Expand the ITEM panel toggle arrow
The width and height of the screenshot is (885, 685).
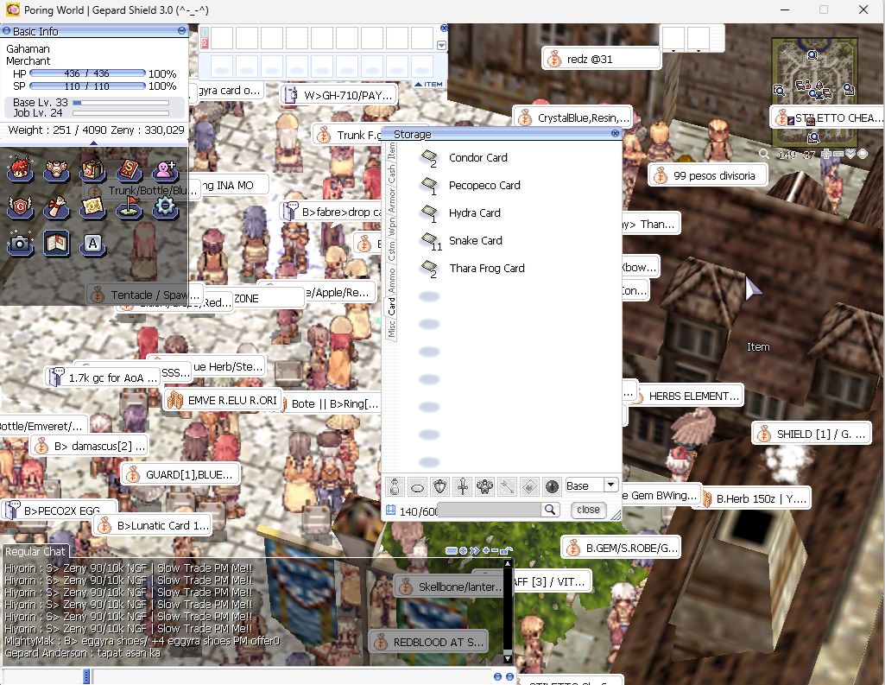tap(418, 84)
